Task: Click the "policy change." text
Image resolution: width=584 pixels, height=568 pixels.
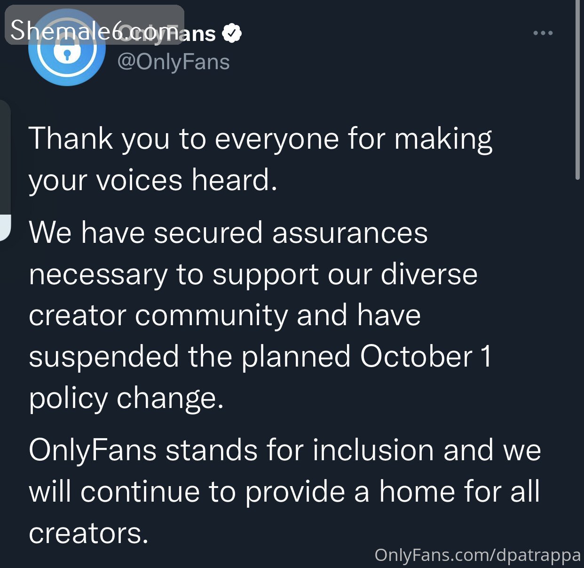Action: point(126,399)
